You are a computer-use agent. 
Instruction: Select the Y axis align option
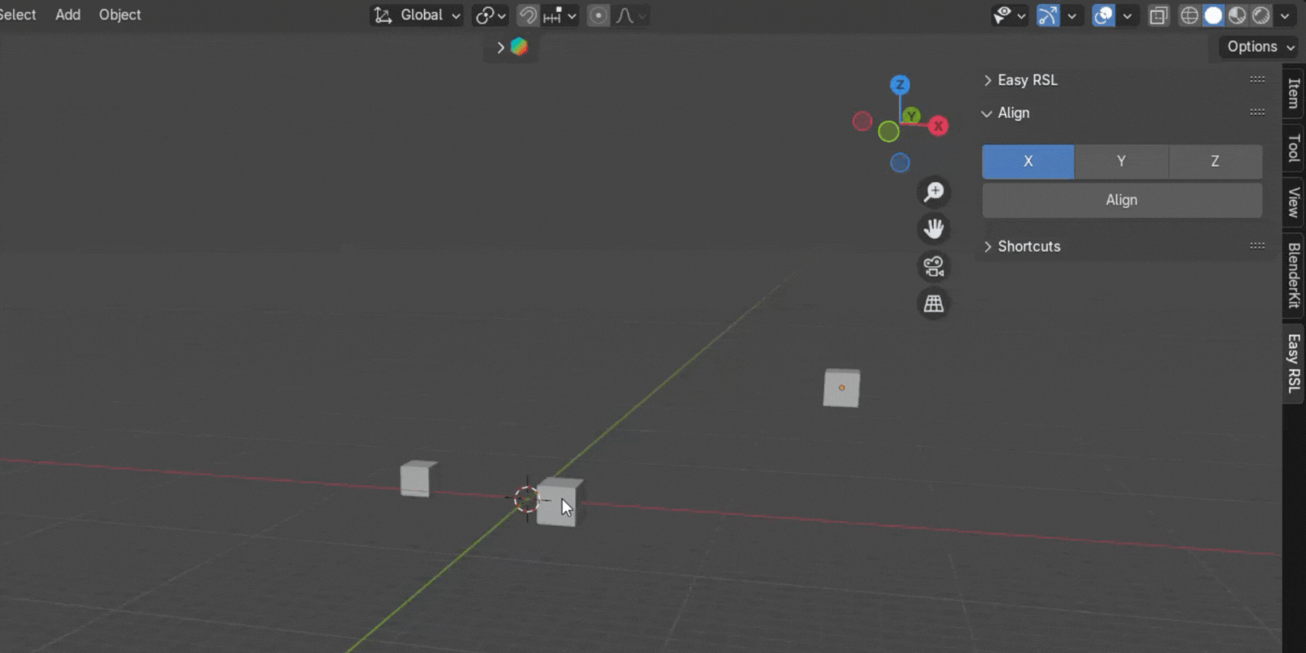click(1121, 161)
